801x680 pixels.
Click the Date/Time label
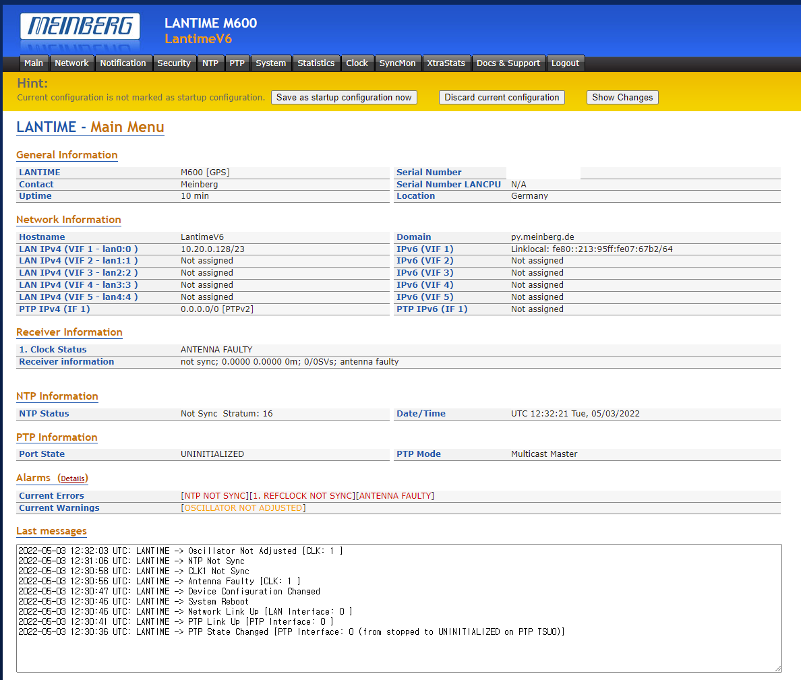click(x=421, y=414)
